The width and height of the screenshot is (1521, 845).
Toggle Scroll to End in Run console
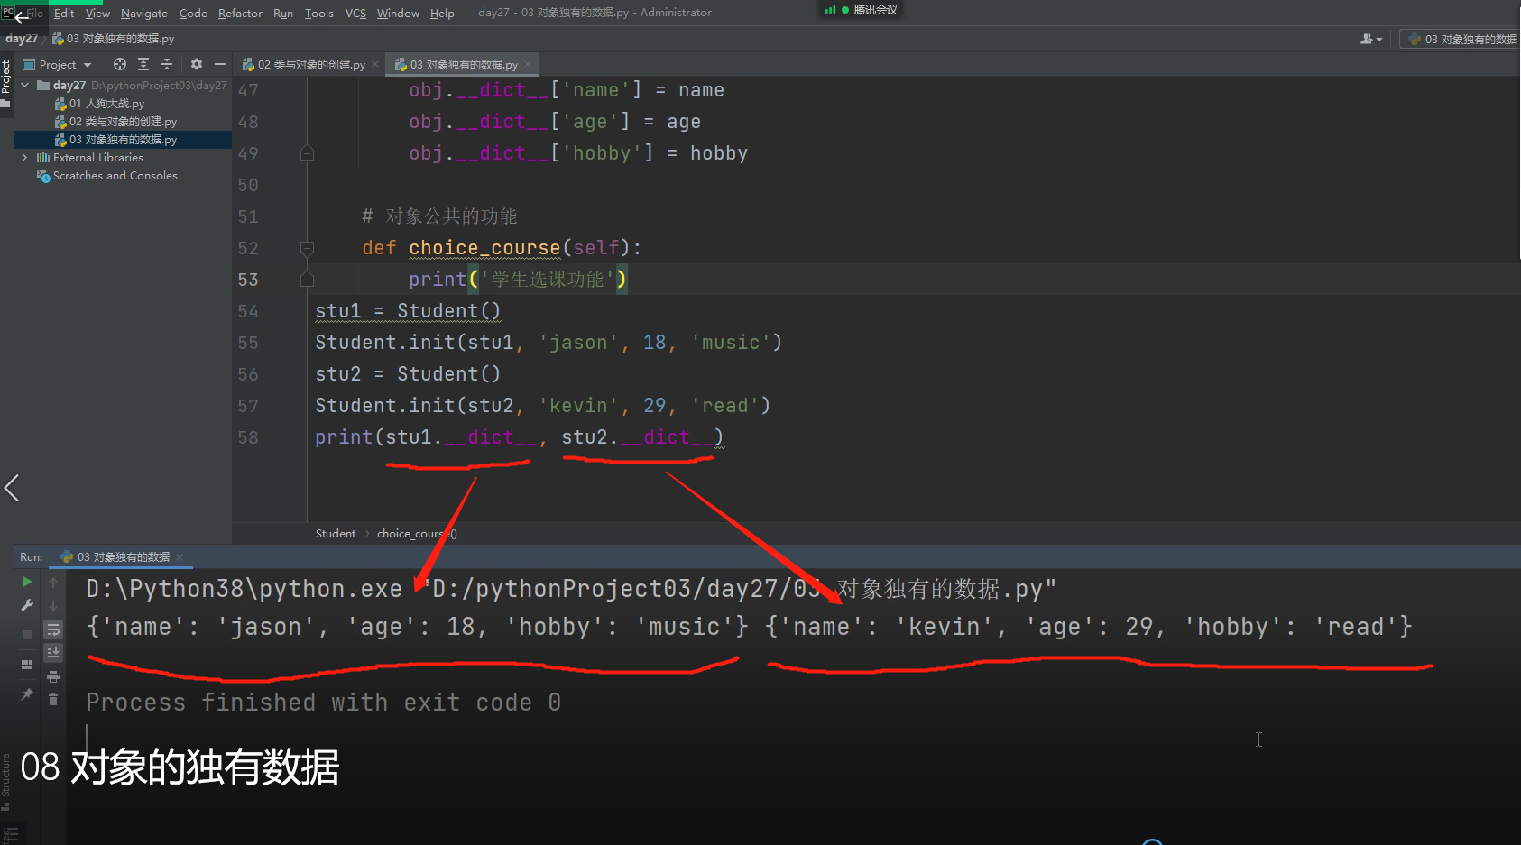point(53,652)
